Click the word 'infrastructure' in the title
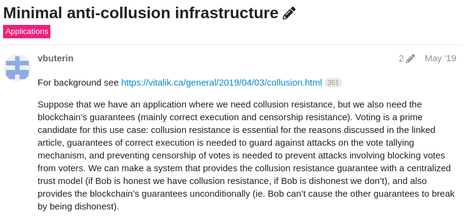469x221 pixels. coord(226,13)
